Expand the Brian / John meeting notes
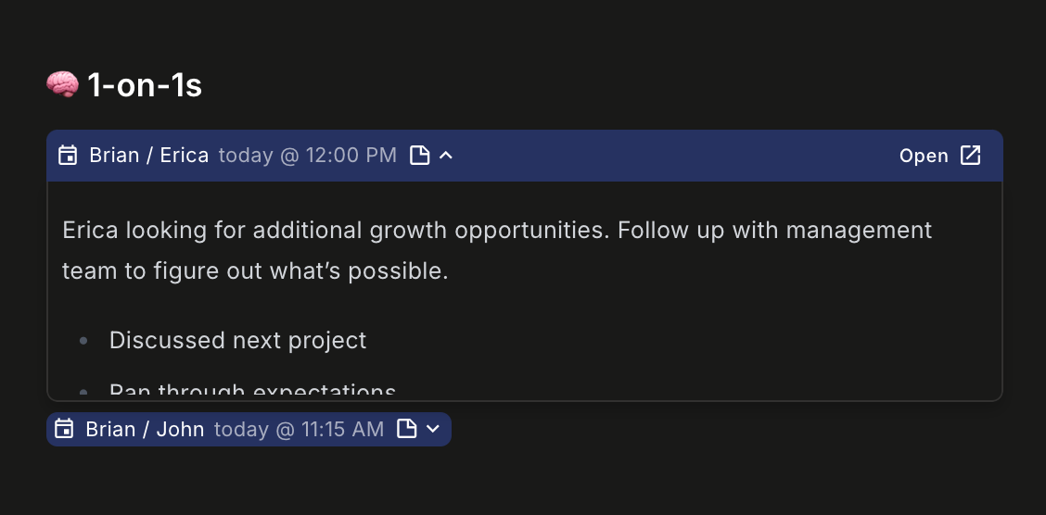The image size is (1046, 515). click(x=432, y=429)
